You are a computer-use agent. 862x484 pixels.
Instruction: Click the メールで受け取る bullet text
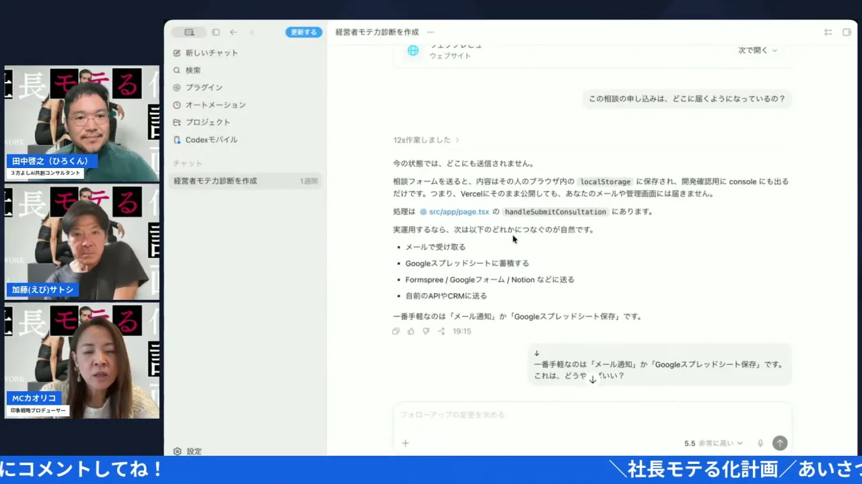click(x=435, y=247)
